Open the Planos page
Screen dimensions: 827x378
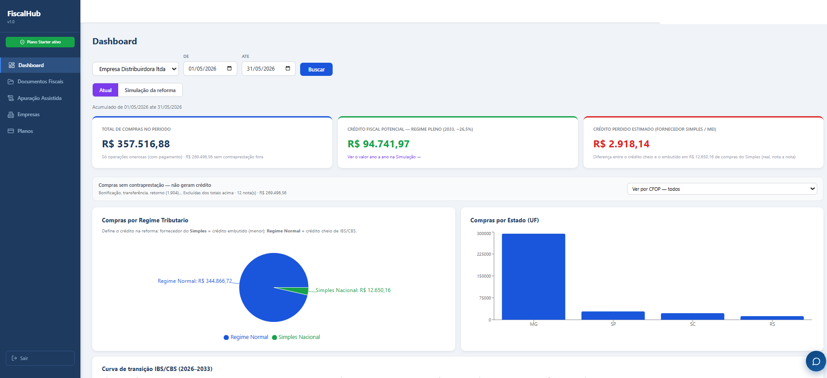coord(40,131)
